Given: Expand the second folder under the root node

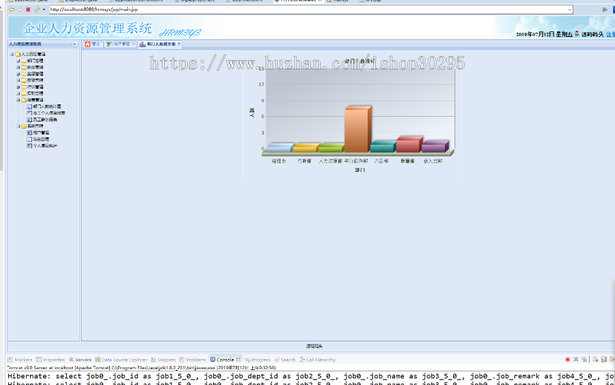Looking at the screenshot, I should tap(18, 68).
